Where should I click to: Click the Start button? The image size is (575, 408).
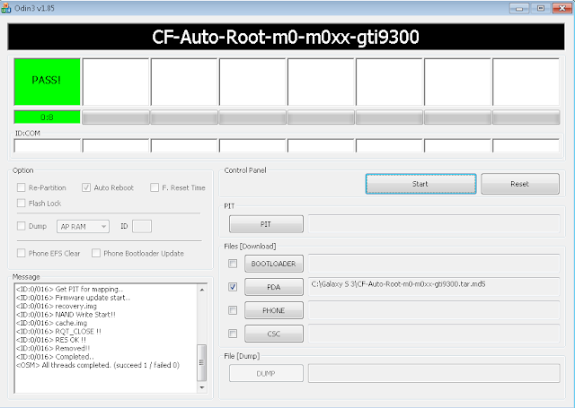(420, 184)
